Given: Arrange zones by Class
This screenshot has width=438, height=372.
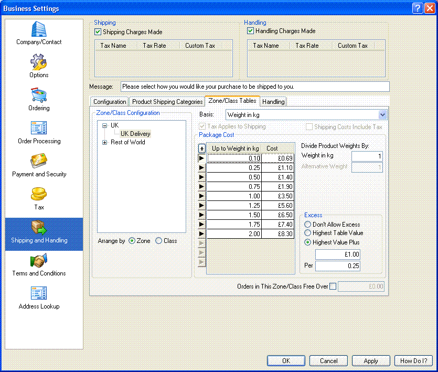Looking at the screenshot, I should [x=159, y=241].
